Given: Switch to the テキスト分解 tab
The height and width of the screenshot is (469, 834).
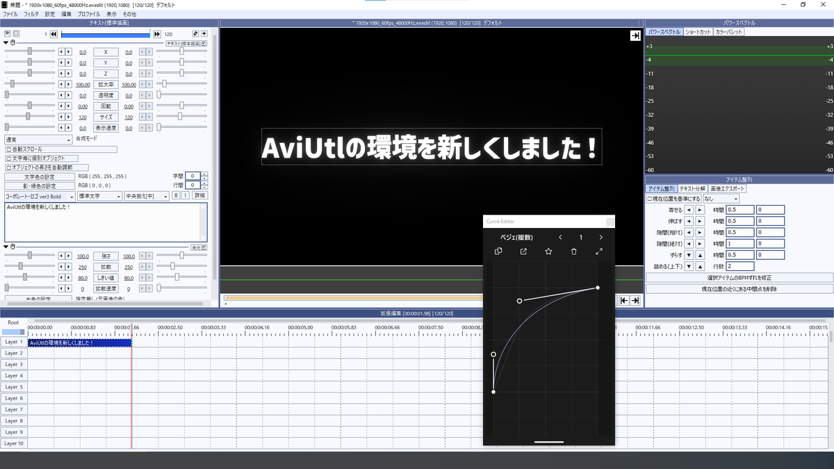Looking at the screenshot, I should [x=692, y=189].
